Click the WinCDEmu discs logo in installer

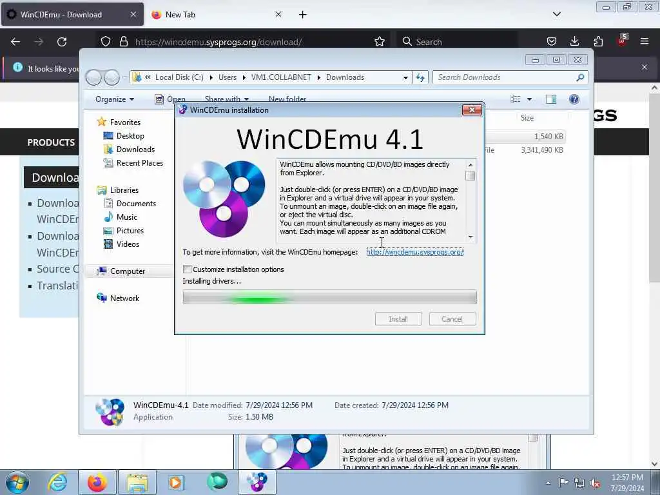(x=224, y=199)
